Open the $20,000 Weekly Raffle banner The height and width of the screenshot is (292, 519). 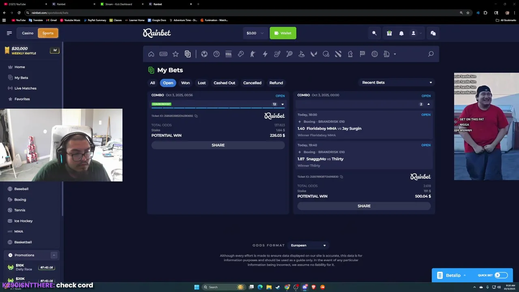tap(32, 51)
